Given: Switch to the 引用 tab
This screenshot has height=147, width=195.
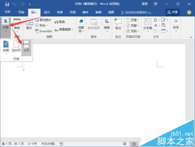Looking at the screenshot, I should pos(73,12).
